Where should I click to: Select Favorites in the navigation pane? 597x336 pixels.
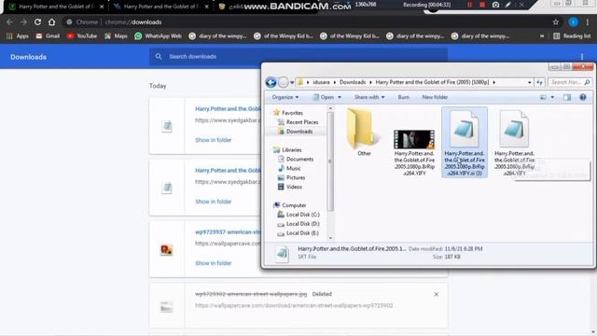click(288, 113)
